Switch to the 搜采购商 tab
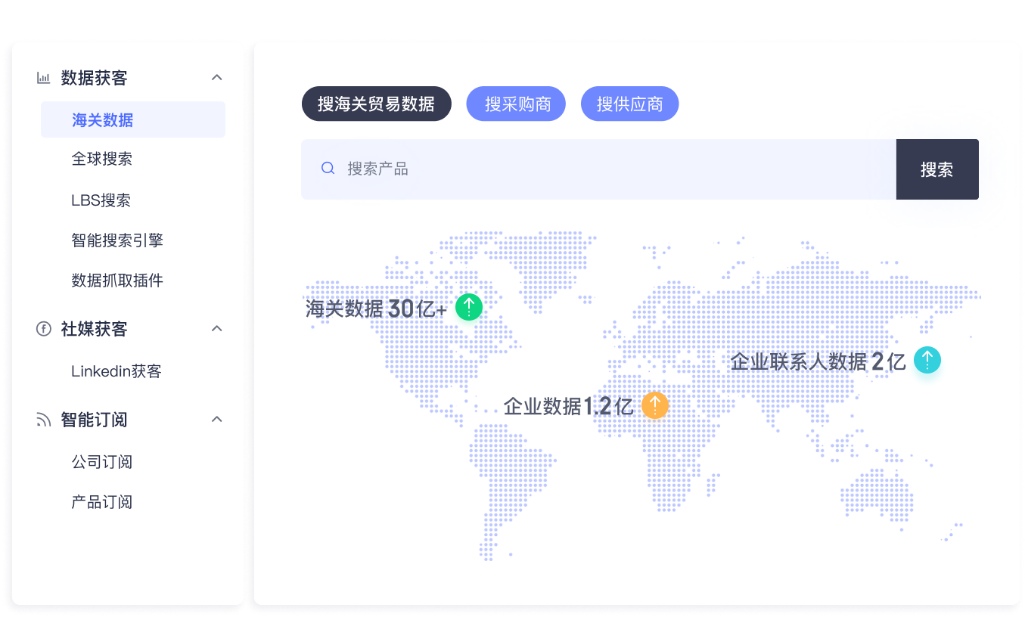This screenshot has height=617, width=1025. click(517, 104)
